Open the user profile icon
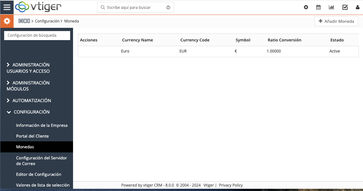 358,7
